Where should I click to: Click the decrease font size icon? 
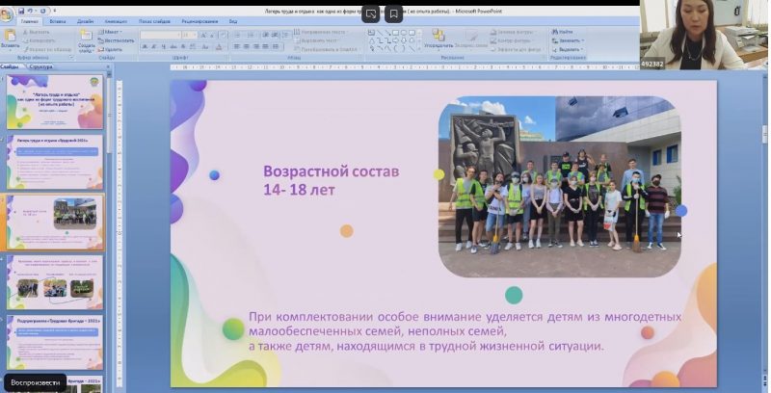coord(212,35)
